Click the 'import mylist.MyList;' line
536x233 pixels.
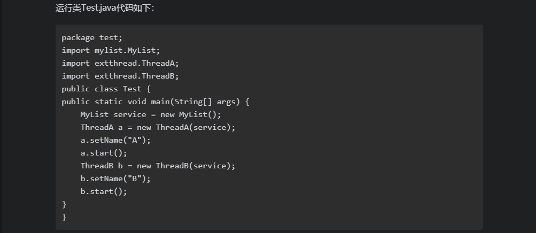(x=111, y=50)
